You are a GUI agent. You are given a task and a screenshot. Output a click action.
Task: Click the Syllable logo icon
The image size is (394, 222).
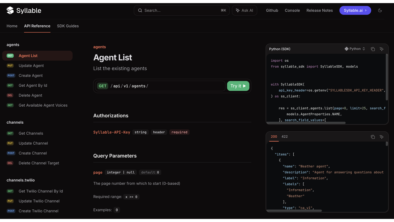pyautogui.click(x=10, y=10)
